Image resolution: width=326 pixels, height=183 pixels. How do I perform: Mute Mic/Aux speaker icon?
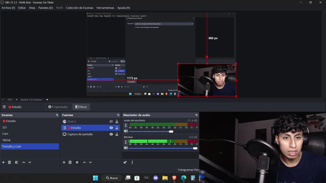126,148
